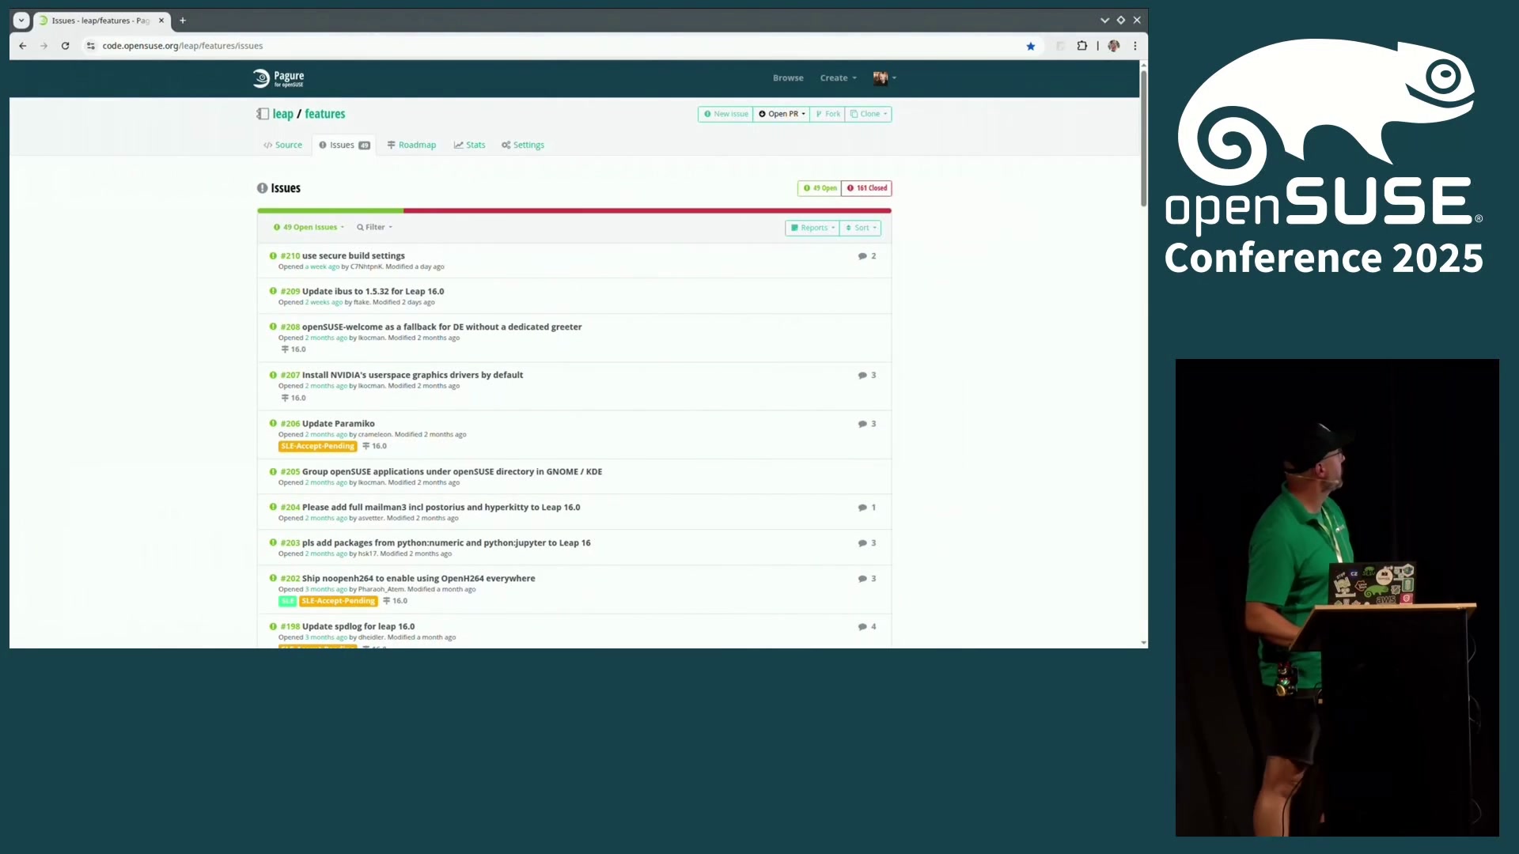Screen dimensions: 1519x854
Task: Click the New issue button
Action: click(725, 114)
